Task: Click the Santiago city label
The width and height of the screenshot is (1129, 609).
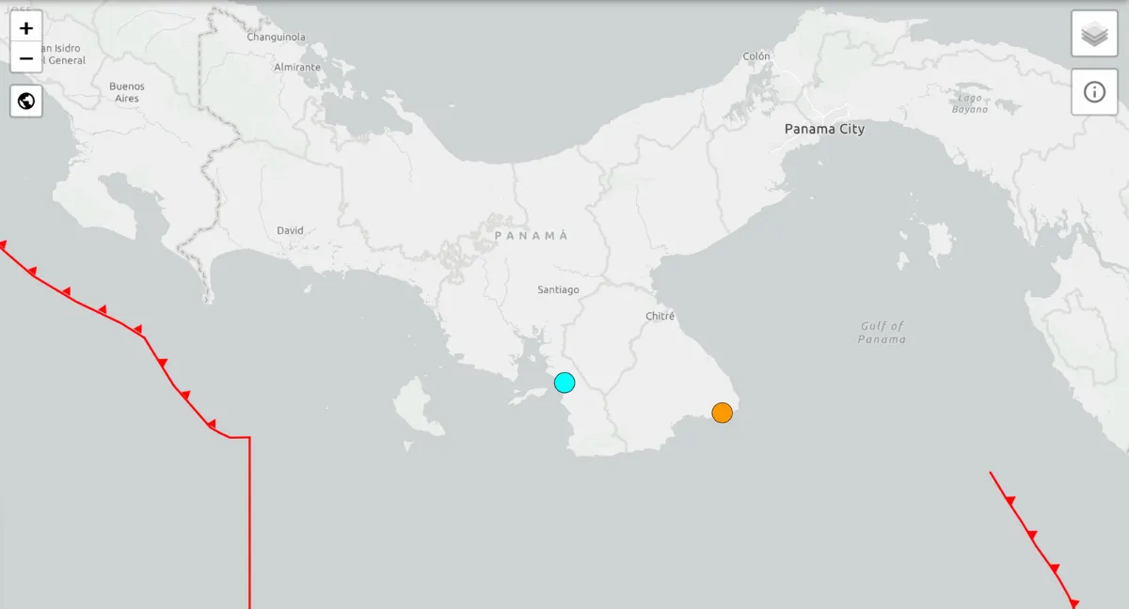Action: [x=559, y=289]
